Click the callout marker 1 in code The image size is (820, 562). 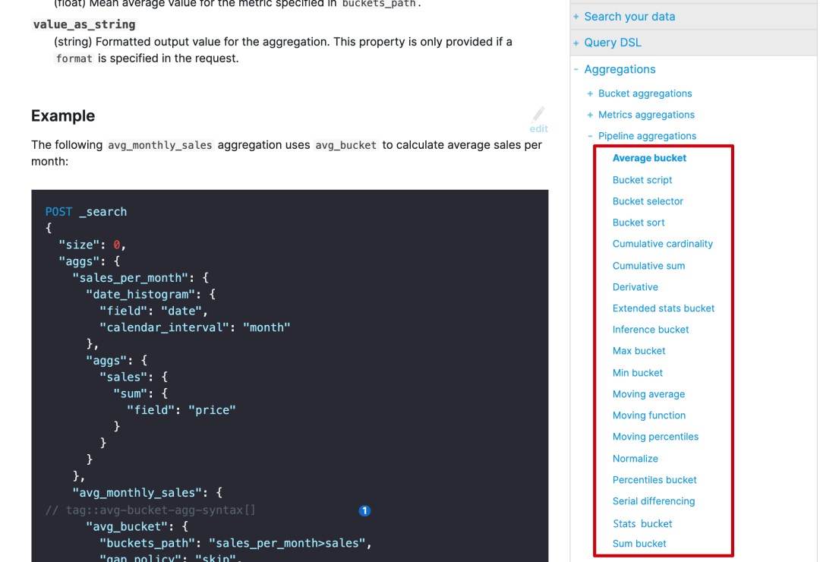[364, 510]
